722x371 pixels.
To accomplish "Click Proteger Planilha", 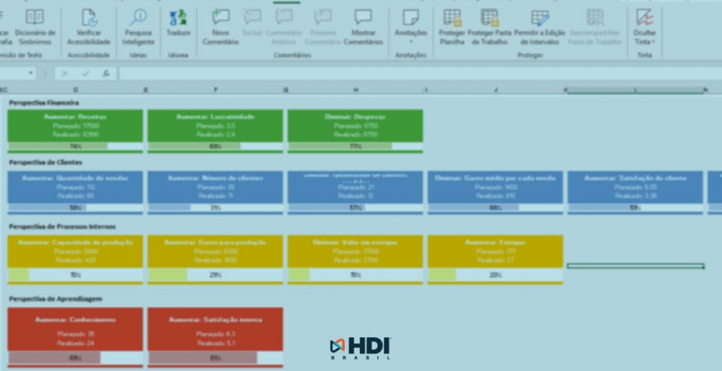I will 451,27.
